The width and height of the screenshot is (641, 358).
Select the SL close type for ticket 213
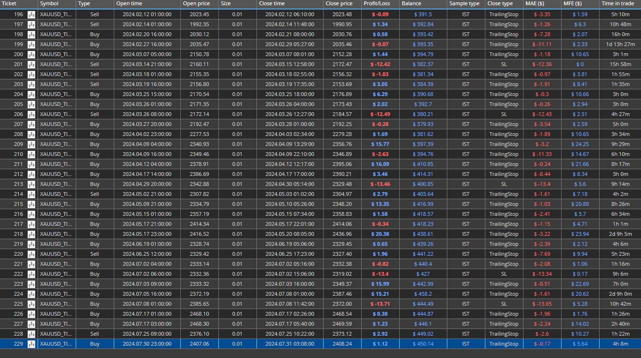(504, 184)
